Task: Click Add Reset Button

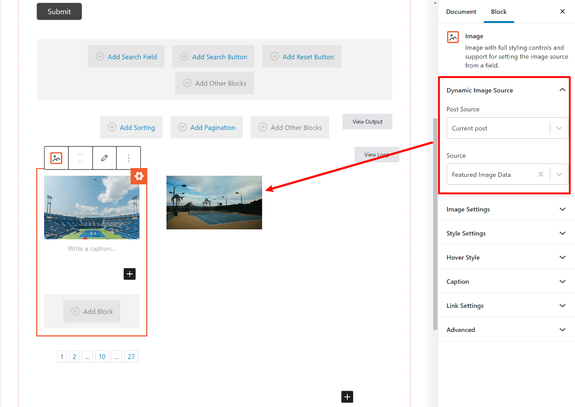Action: click(x=302, y=57)
